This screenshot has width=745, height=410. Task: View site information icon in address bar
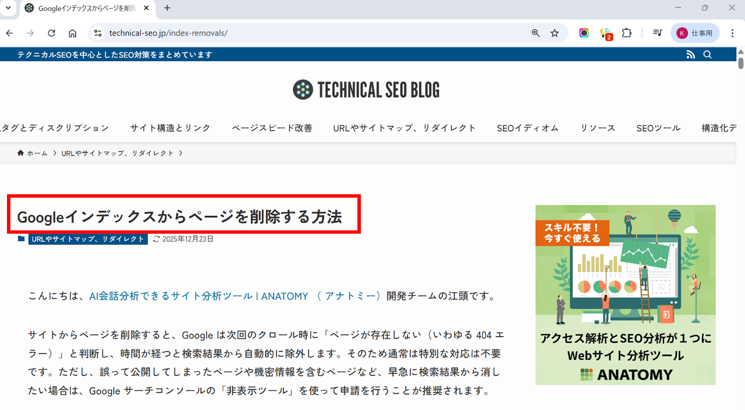pos(98,33)
